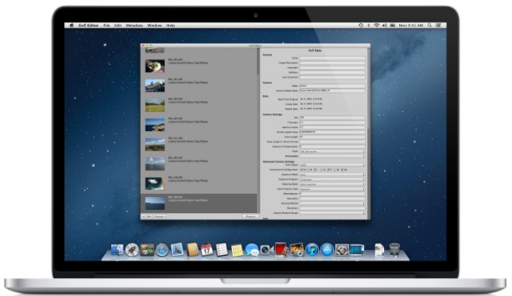
Task: Open the Exposure Mode dropdown
Action: coord(332,175)
